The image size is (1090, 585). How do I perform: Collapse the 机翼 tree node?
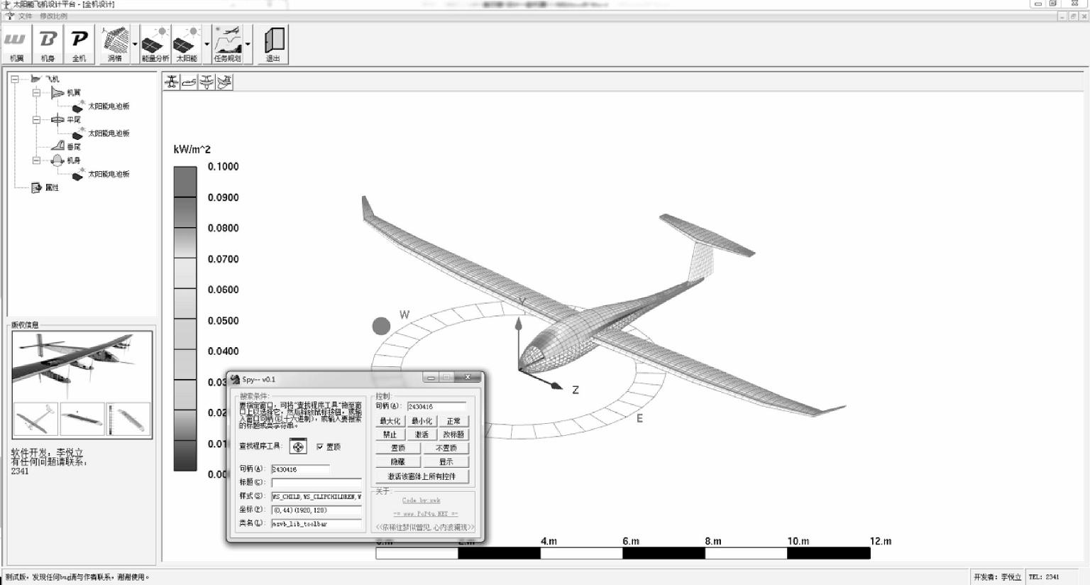point(36,92)
